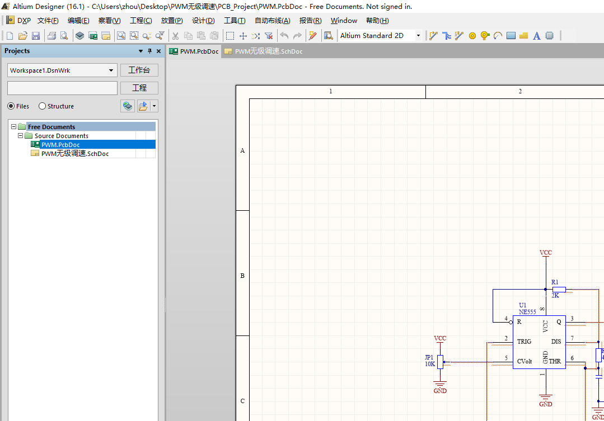The height and width of the screenshot is (421, 604).
Task: Place String text 'A' tool
Action: (x=537, y=36)
